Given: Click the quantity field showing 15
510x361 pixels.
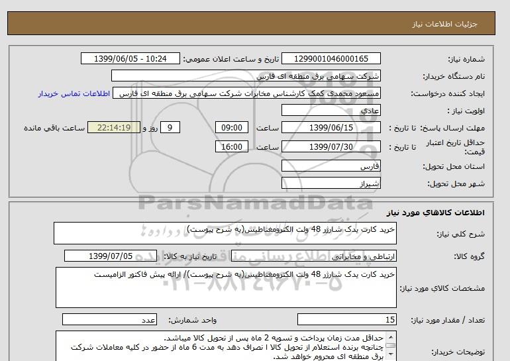Looking at the screenshot, I should click(346, 319).
